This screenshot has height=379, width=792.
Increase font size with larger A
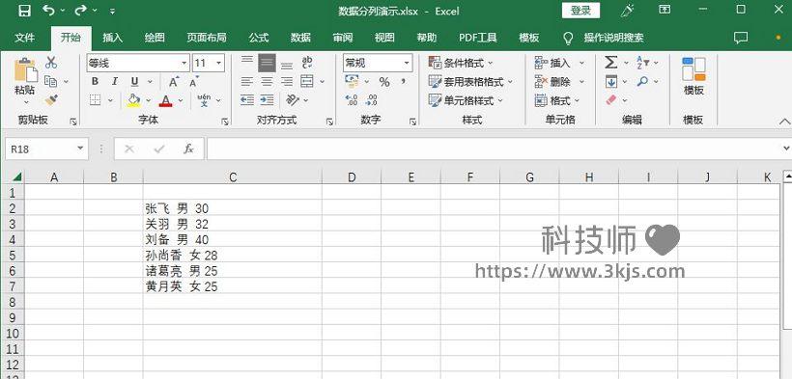174,82
